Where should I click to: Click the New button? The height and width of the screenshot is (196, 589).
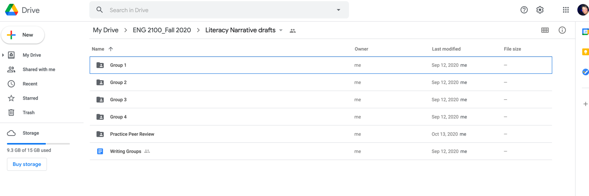pos(23,35)
